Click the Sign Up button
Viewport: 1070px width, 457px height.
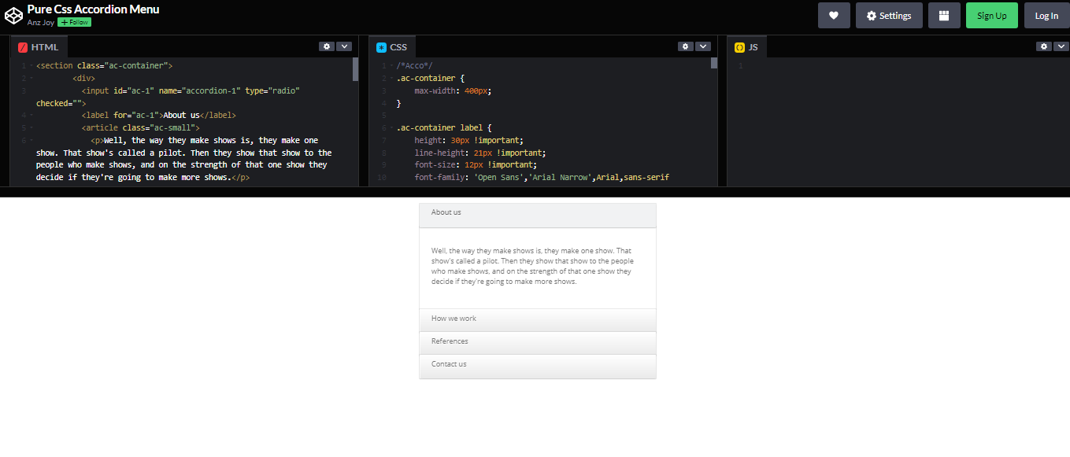tap(991, 15)
